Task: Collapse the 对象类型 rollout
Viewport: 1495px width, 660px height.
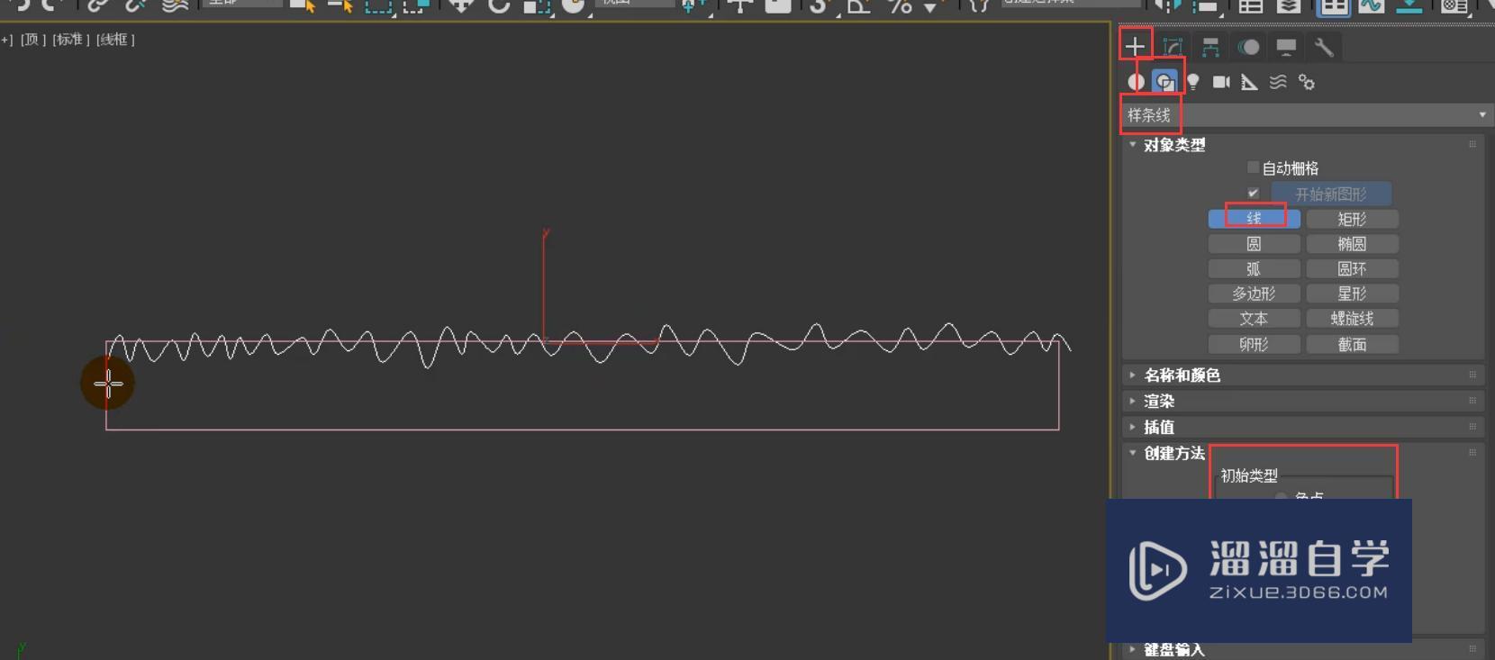Action: (x=1174, y=145)
